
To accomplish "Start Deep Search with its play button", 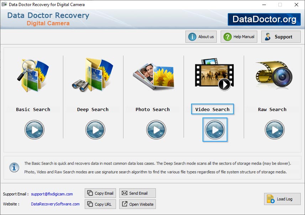I will [x=95, y=130].
